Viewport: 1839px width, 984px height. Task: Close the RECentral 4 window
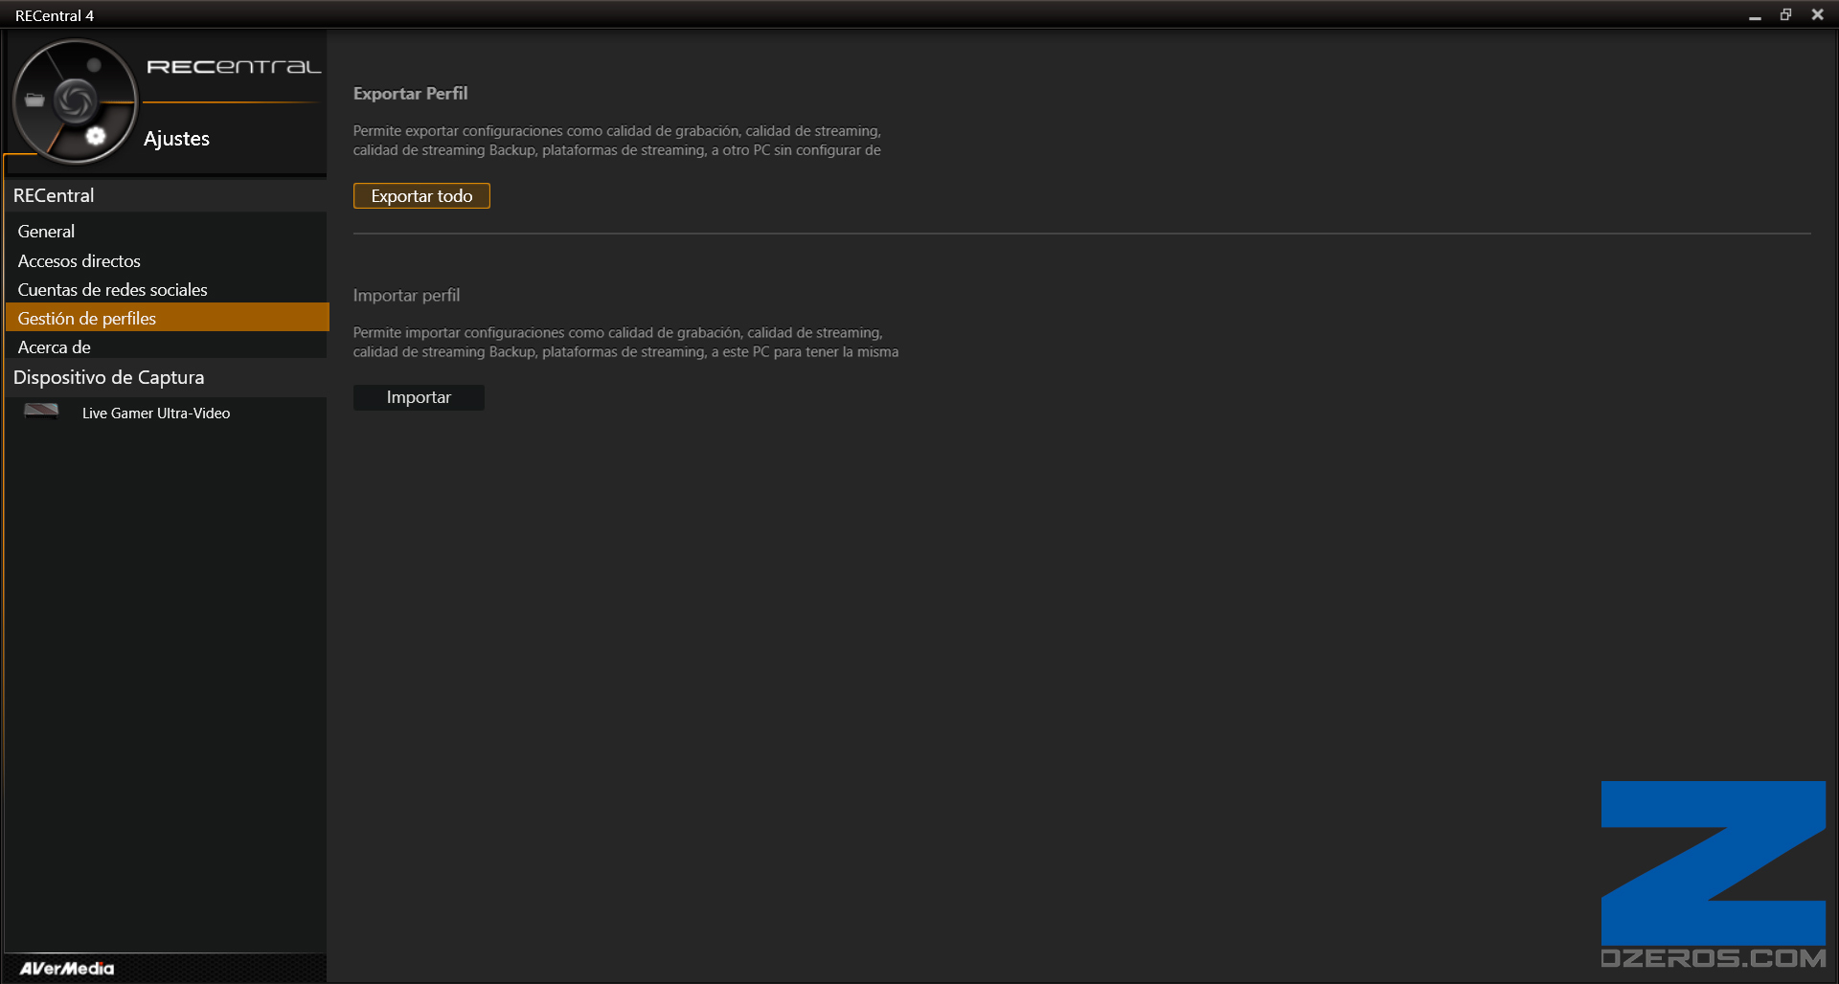coord(1817,14)
